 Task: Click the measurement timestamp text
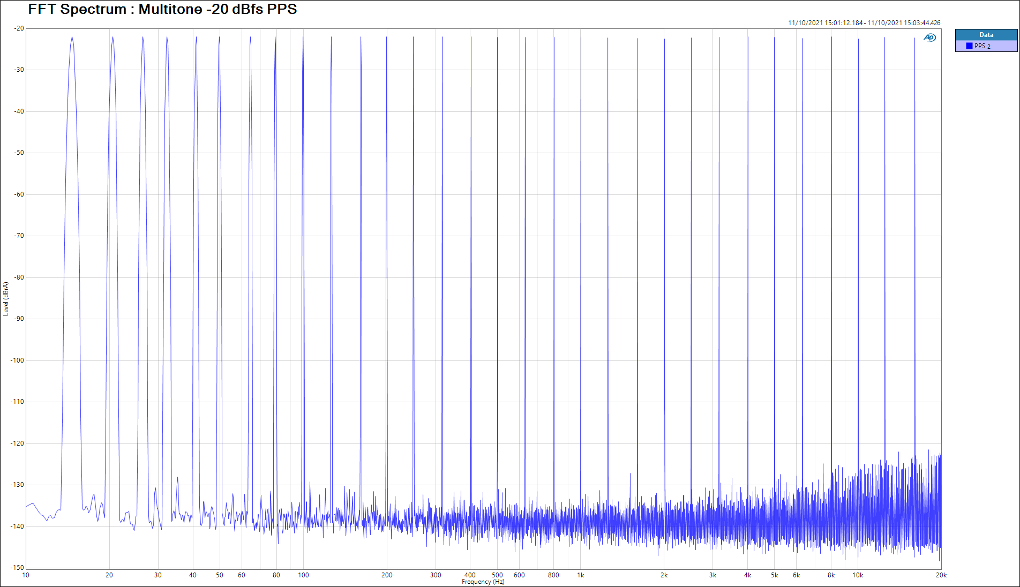[x=864, y=23]
